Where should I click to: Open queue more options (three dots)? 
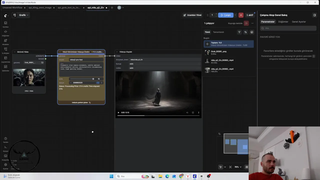[252, 23]
